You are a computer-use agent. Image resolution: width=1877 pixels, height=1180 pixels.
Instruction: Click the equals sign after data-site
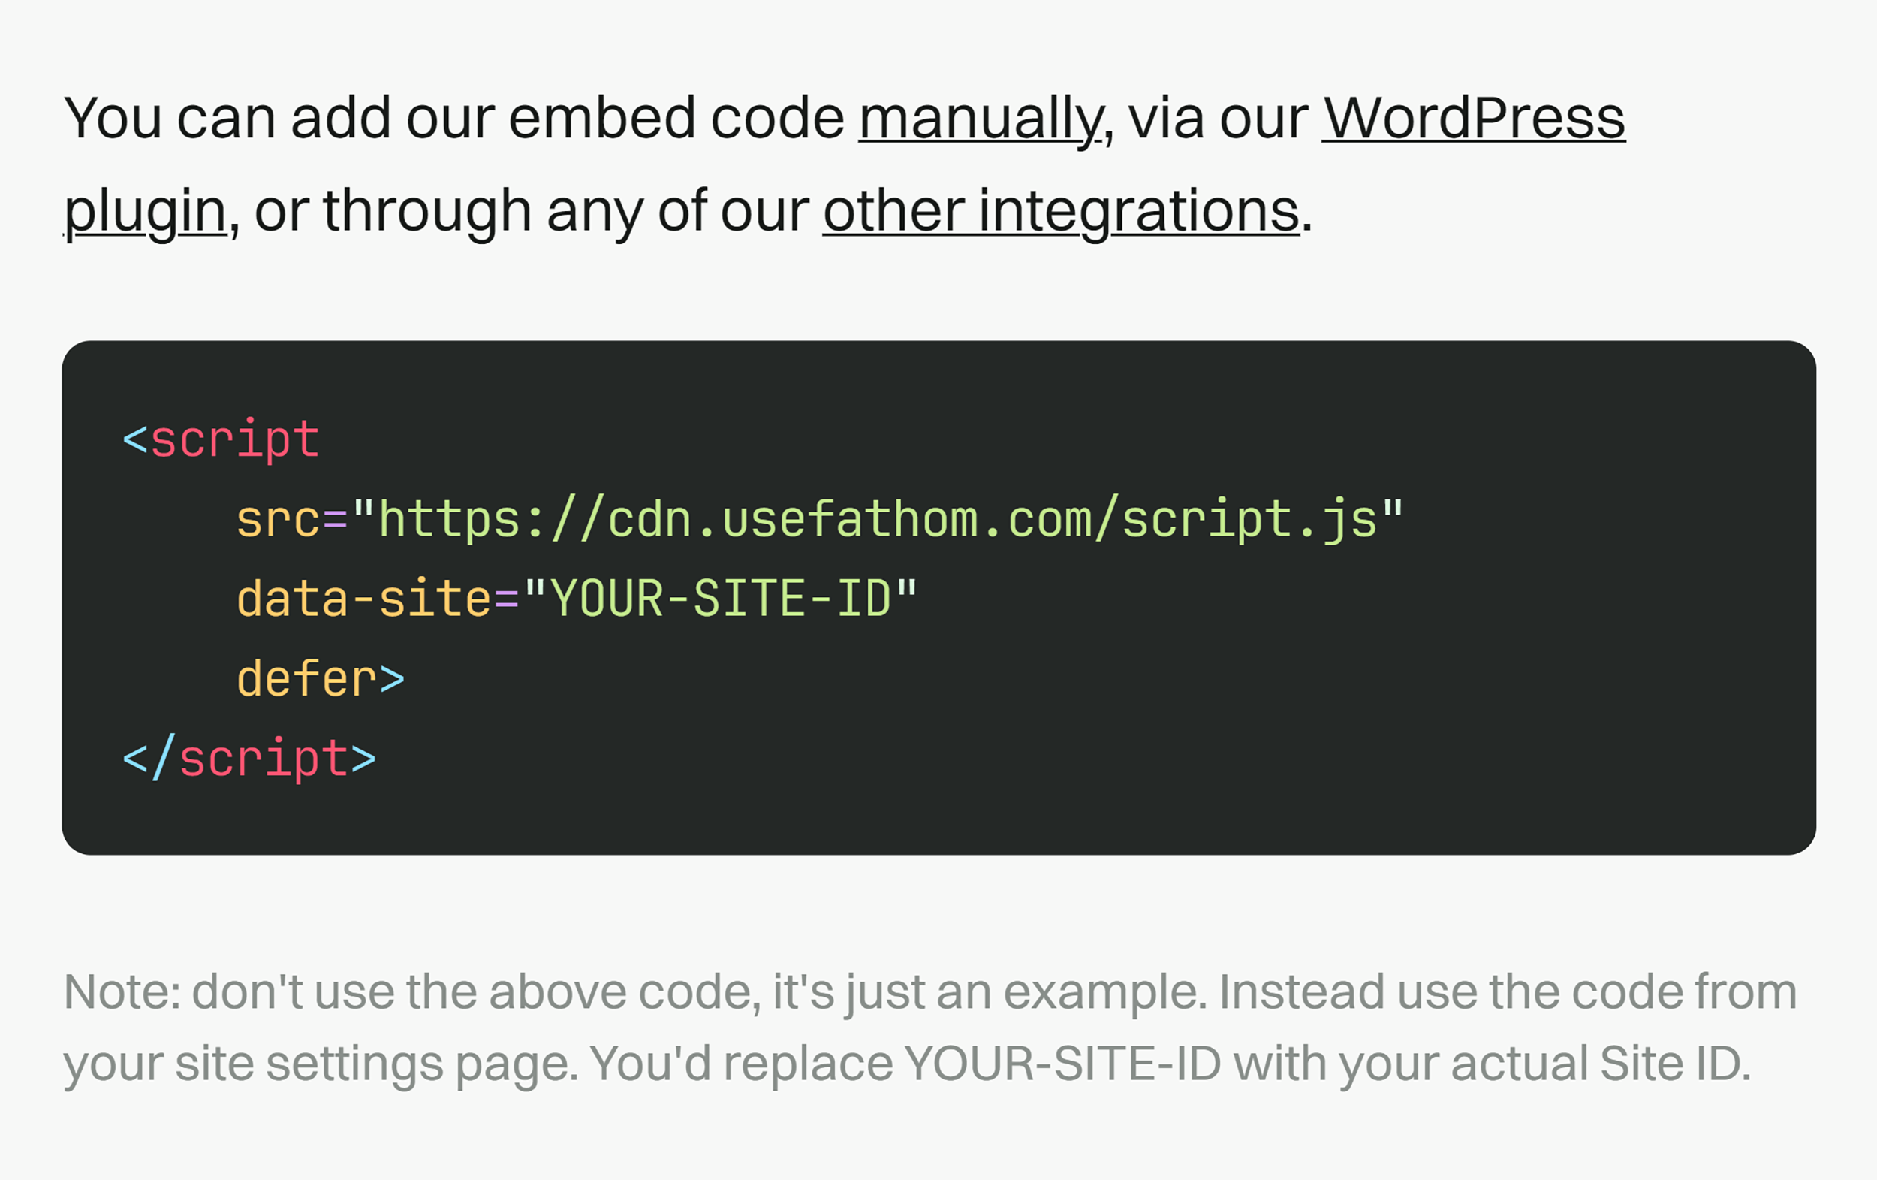coord(506,599)
